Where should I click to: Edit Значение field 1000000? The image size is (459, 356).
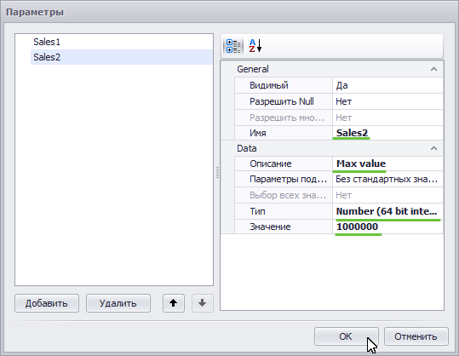(387, 227)
